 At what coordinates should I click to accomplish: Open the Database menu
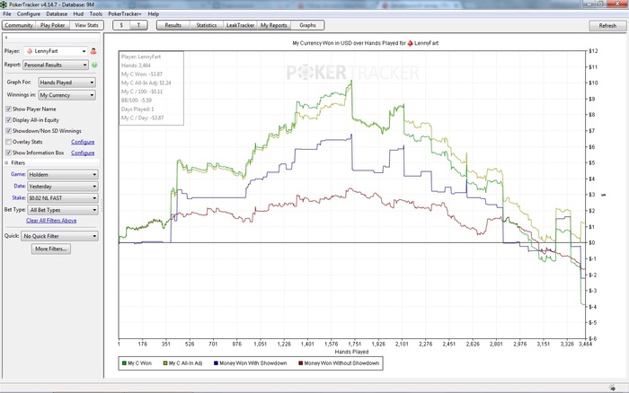pyautogui.click(x=57, y=13)
